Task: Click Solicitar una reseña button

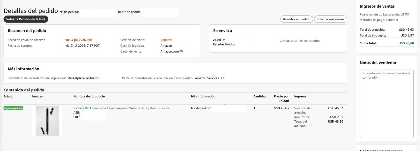Action: click(330, 19)
